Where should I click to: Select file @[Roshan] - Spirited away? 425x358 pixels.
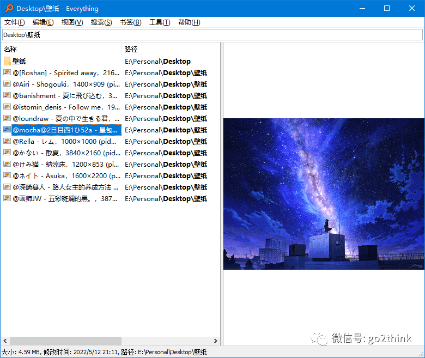(66, 72)
